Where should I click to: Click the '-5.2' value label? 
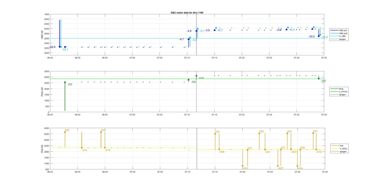pos(194,40)
